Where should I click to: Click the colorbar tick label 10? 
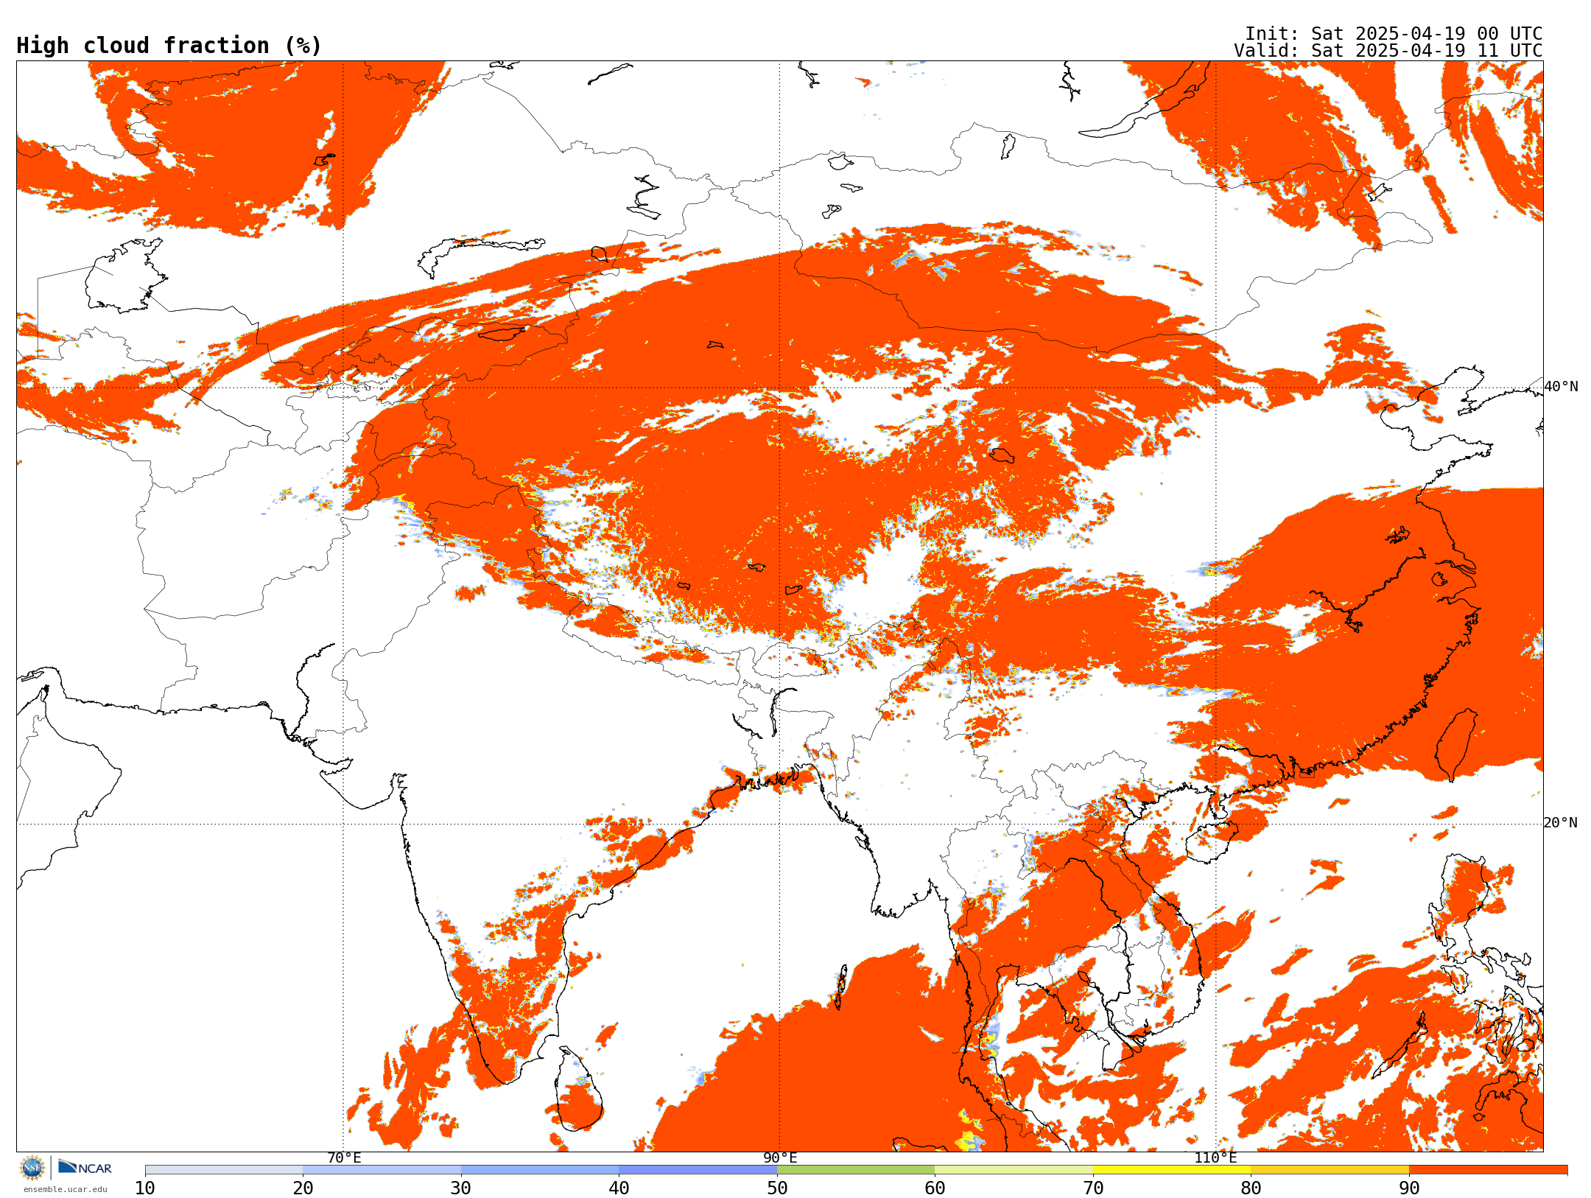145,1188
